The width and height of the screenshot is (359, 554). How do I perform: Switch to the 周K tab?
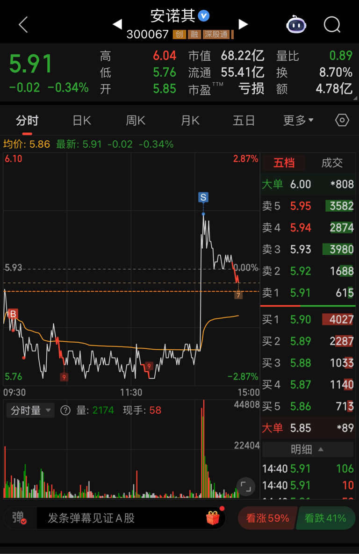click(136, 121)
